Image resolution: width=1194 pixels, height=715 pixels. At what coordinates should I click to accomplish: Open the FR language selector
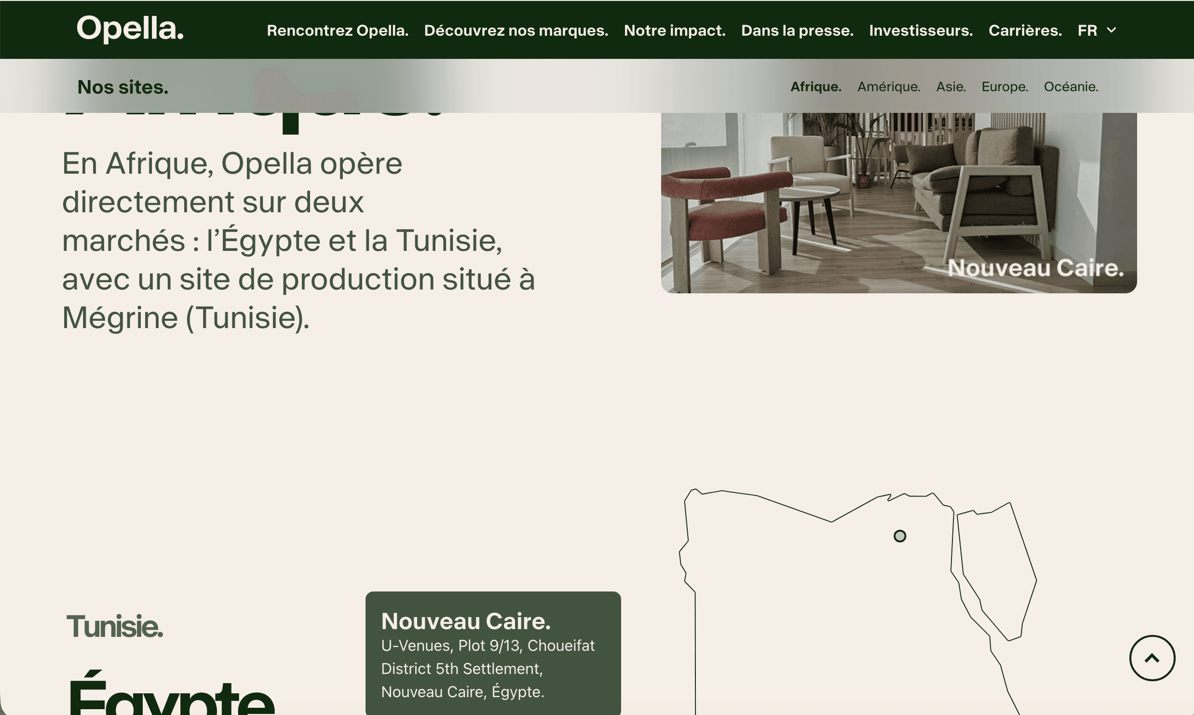point(1087,30)
